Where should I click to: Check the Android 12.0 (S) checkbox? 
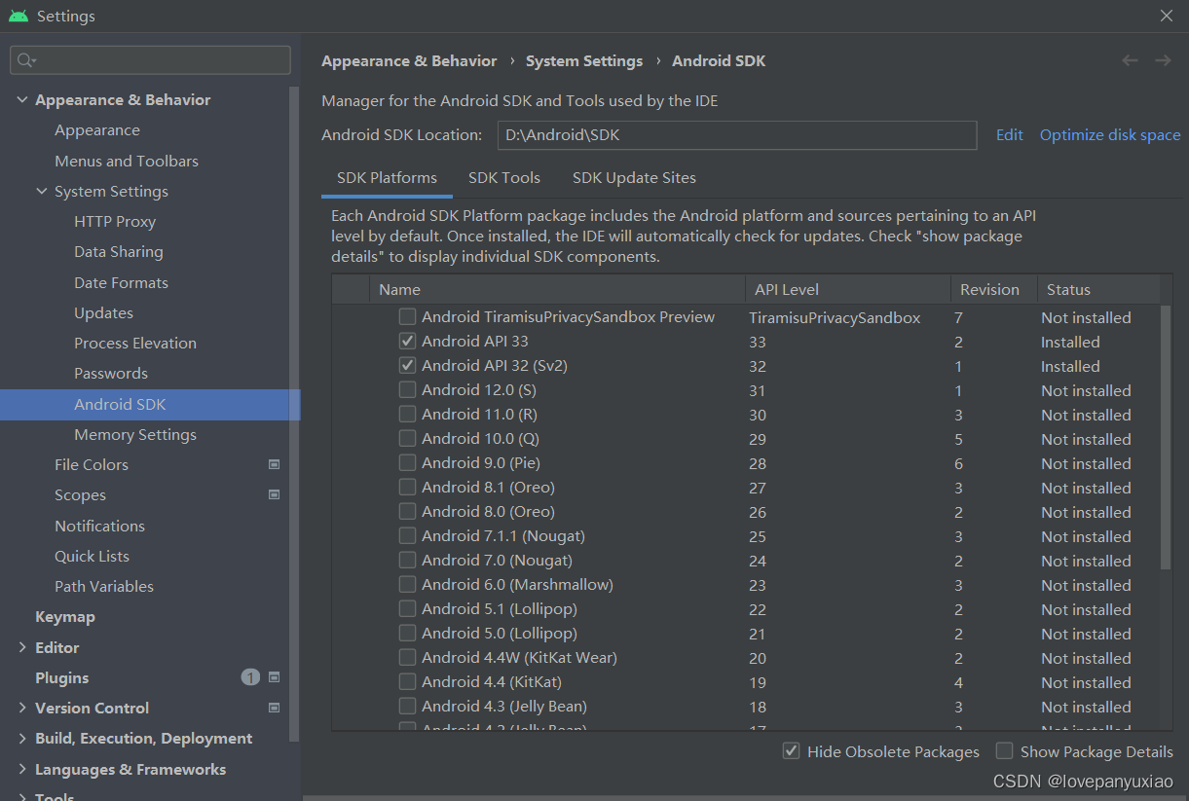407,389
